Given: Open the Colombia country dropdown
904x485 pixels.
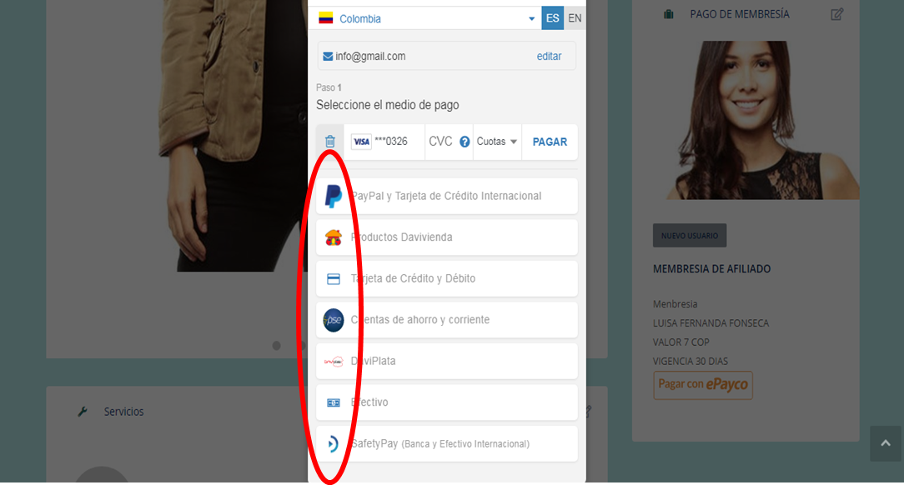Looking at the screenshot, I should [x=427, y=18].
